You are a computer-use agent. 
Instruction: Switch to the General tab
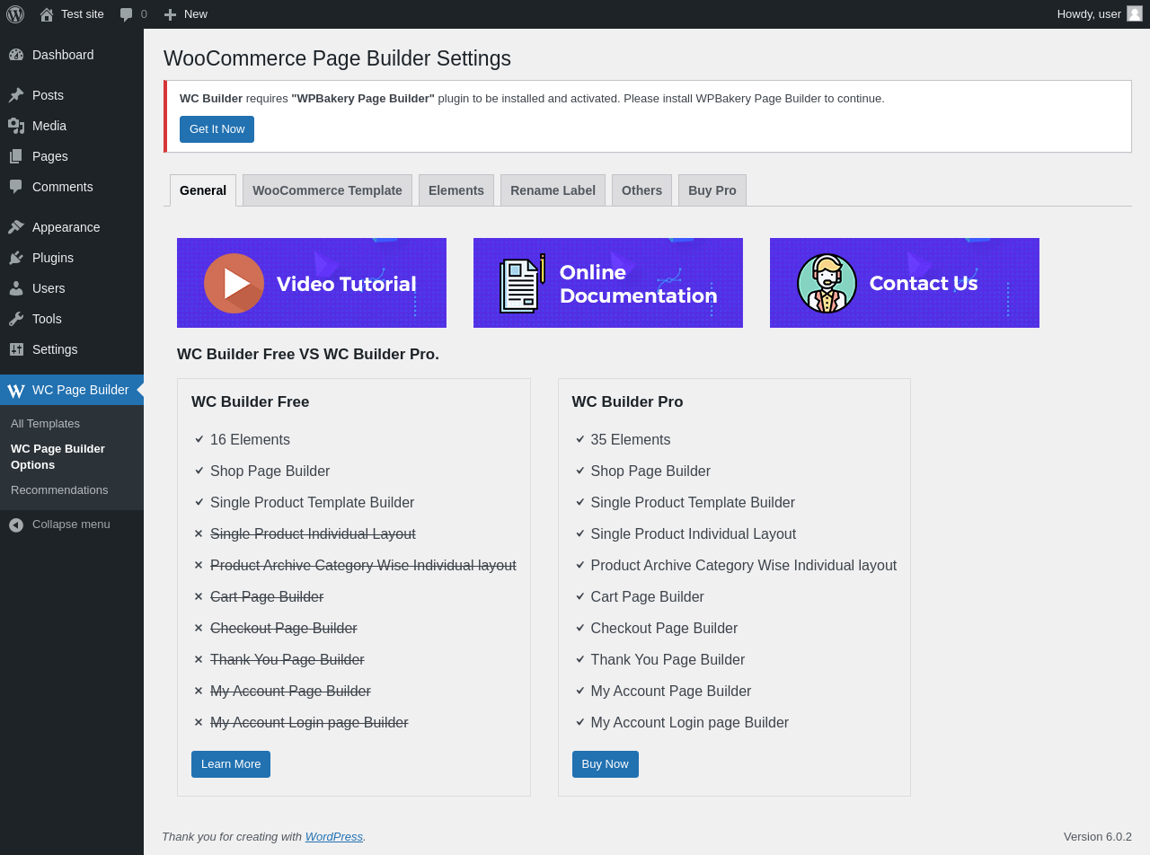click(203, 190)
